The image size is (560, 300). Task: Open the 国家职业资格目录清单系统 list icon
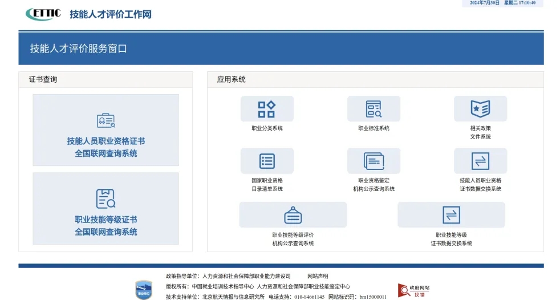(x=266, y=161)
